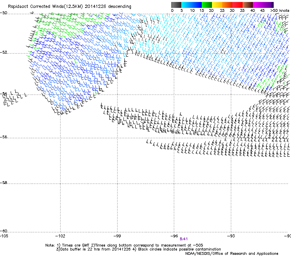Click the brown 35-40 knots legend segment
291x256 pixels.
248,5
